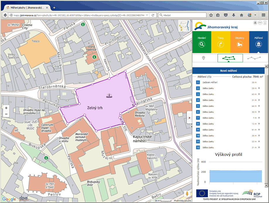
Task: Open a new browser tab
Action: tap(54, 8)
